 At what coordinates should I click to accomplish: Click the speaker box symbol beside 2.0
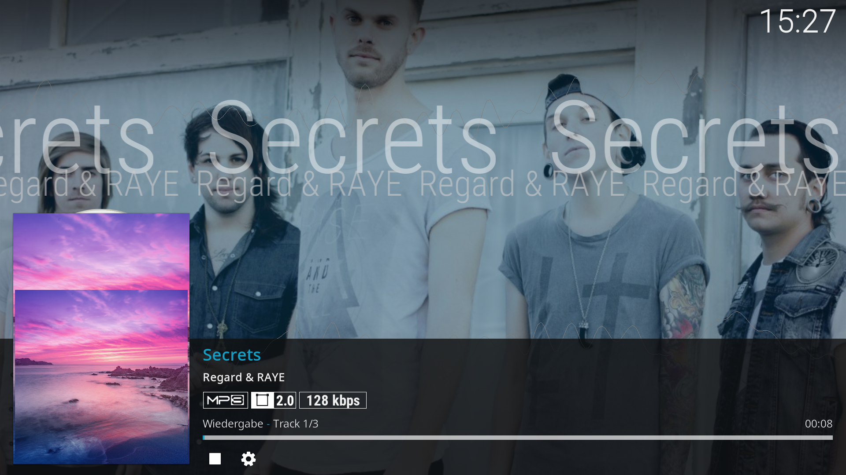point(262,400)
